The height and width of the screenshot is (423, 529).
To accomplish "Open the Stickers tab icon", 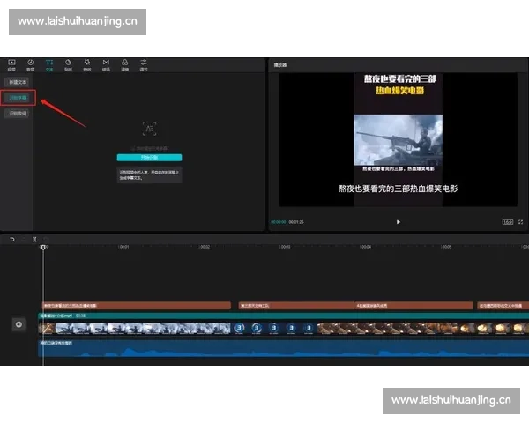I will pos(68,64).
